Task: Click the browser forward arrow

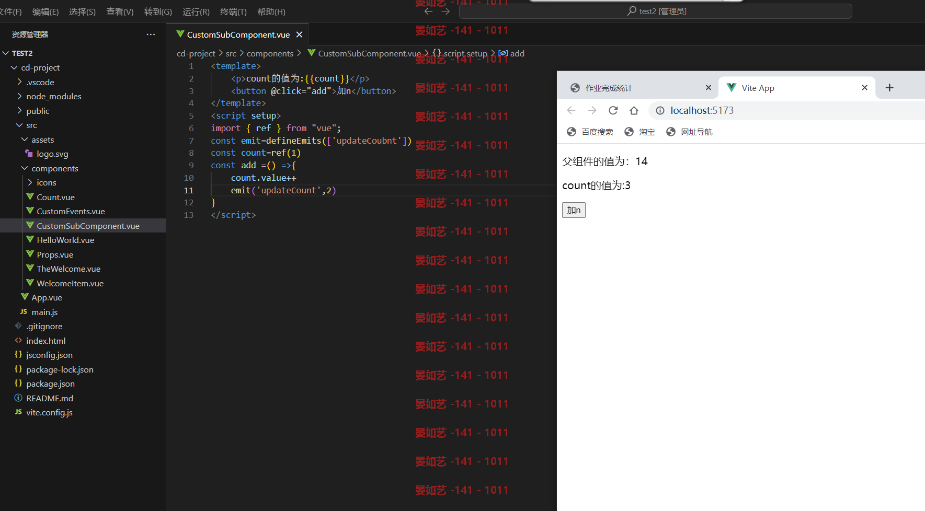Action: pyautogui.click(x=592, y=110)
